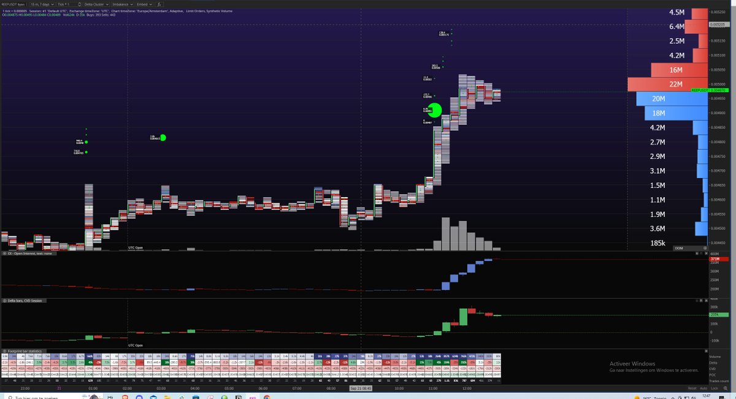Click the REEFUSDT symbol field
The width and height of the screenshot is (736, 399).
pyautogui.click(x=13, y=4)
